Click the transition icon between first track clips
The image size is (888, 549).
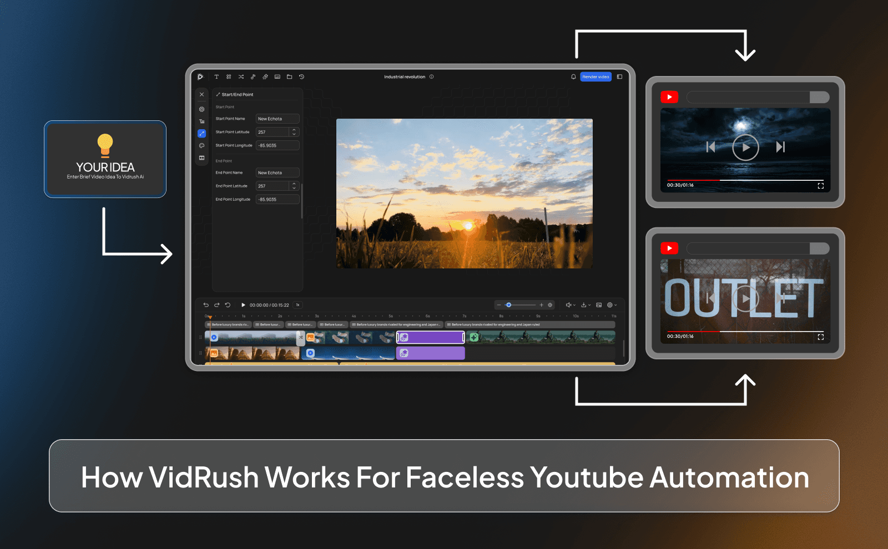pyautogui.click(x=301, y=337)
